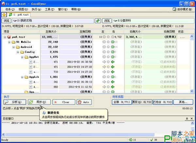The width and height of the screenshot is (196, 143).
Task: Open the 视图 menu
Action: pyautogui.click(x=23, y=9)
